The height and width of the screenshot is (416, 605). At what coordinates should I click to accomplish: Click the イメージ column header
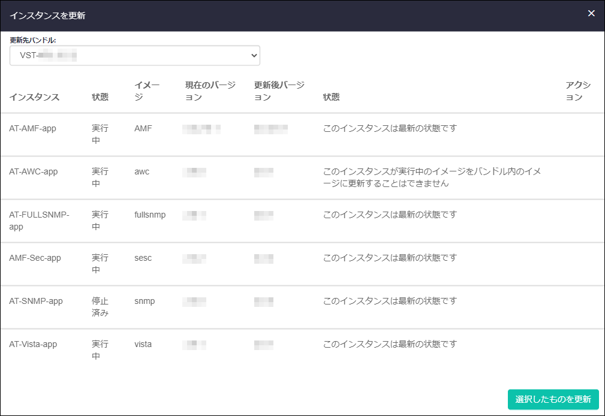click(x=147, y=91)
